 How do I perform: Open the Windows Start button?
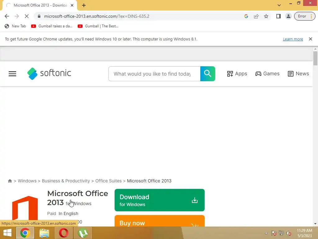click(7, 233)
